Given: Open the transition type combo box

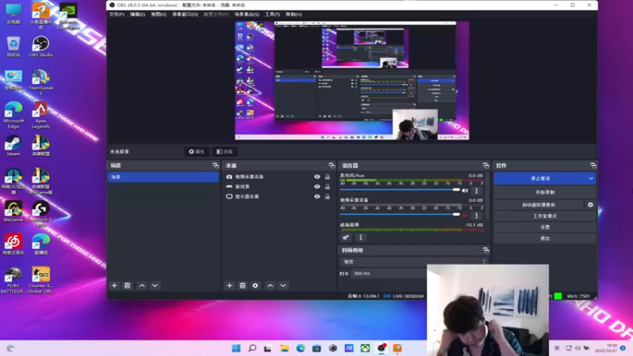Looking at the screenshot, I should pos(414,262).
